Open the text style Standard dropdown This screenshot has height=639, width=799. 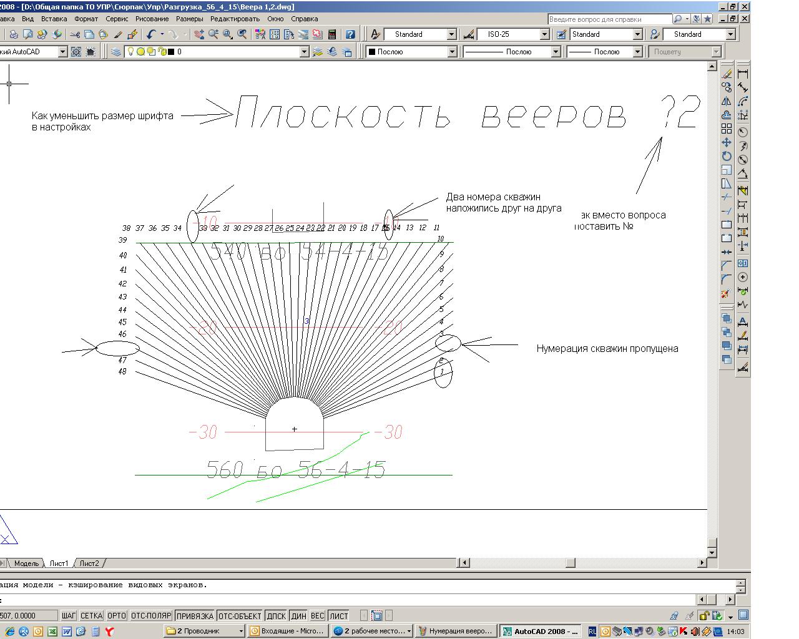[x=453, y=34]
